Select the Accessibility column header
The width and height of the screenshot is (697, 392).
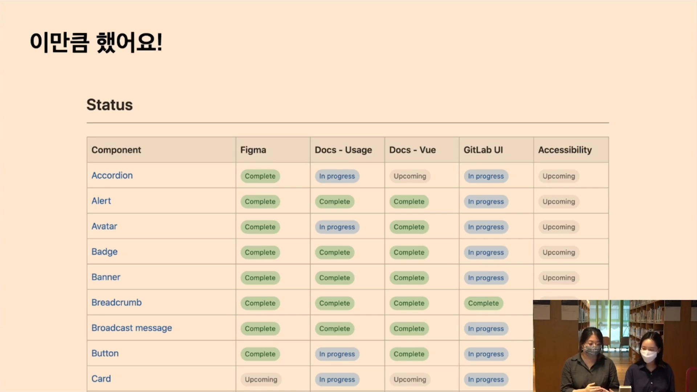(x=564, y=150)
